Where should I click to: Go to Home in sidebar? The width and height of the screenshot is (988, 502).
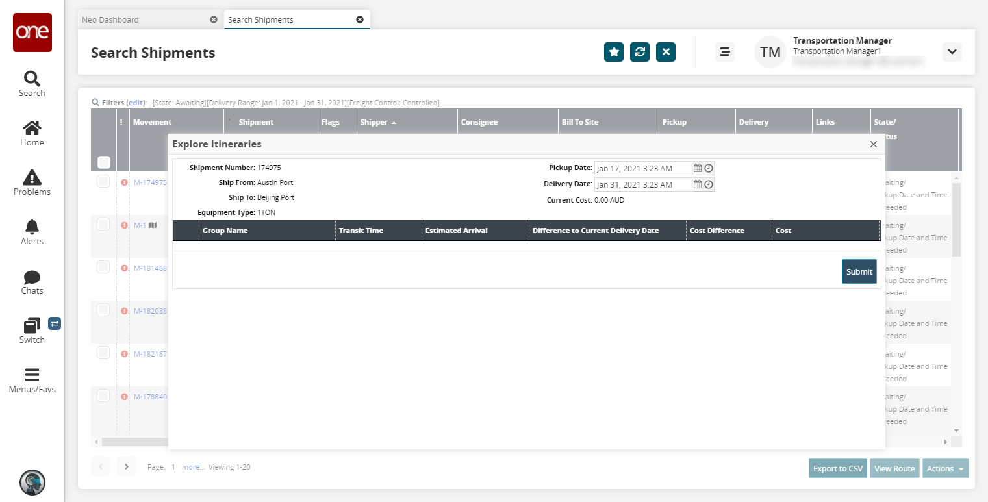tap(32, 133)
